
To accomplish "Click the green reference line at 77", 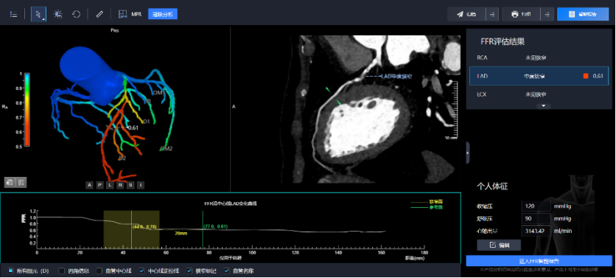I will coord(203,229).
